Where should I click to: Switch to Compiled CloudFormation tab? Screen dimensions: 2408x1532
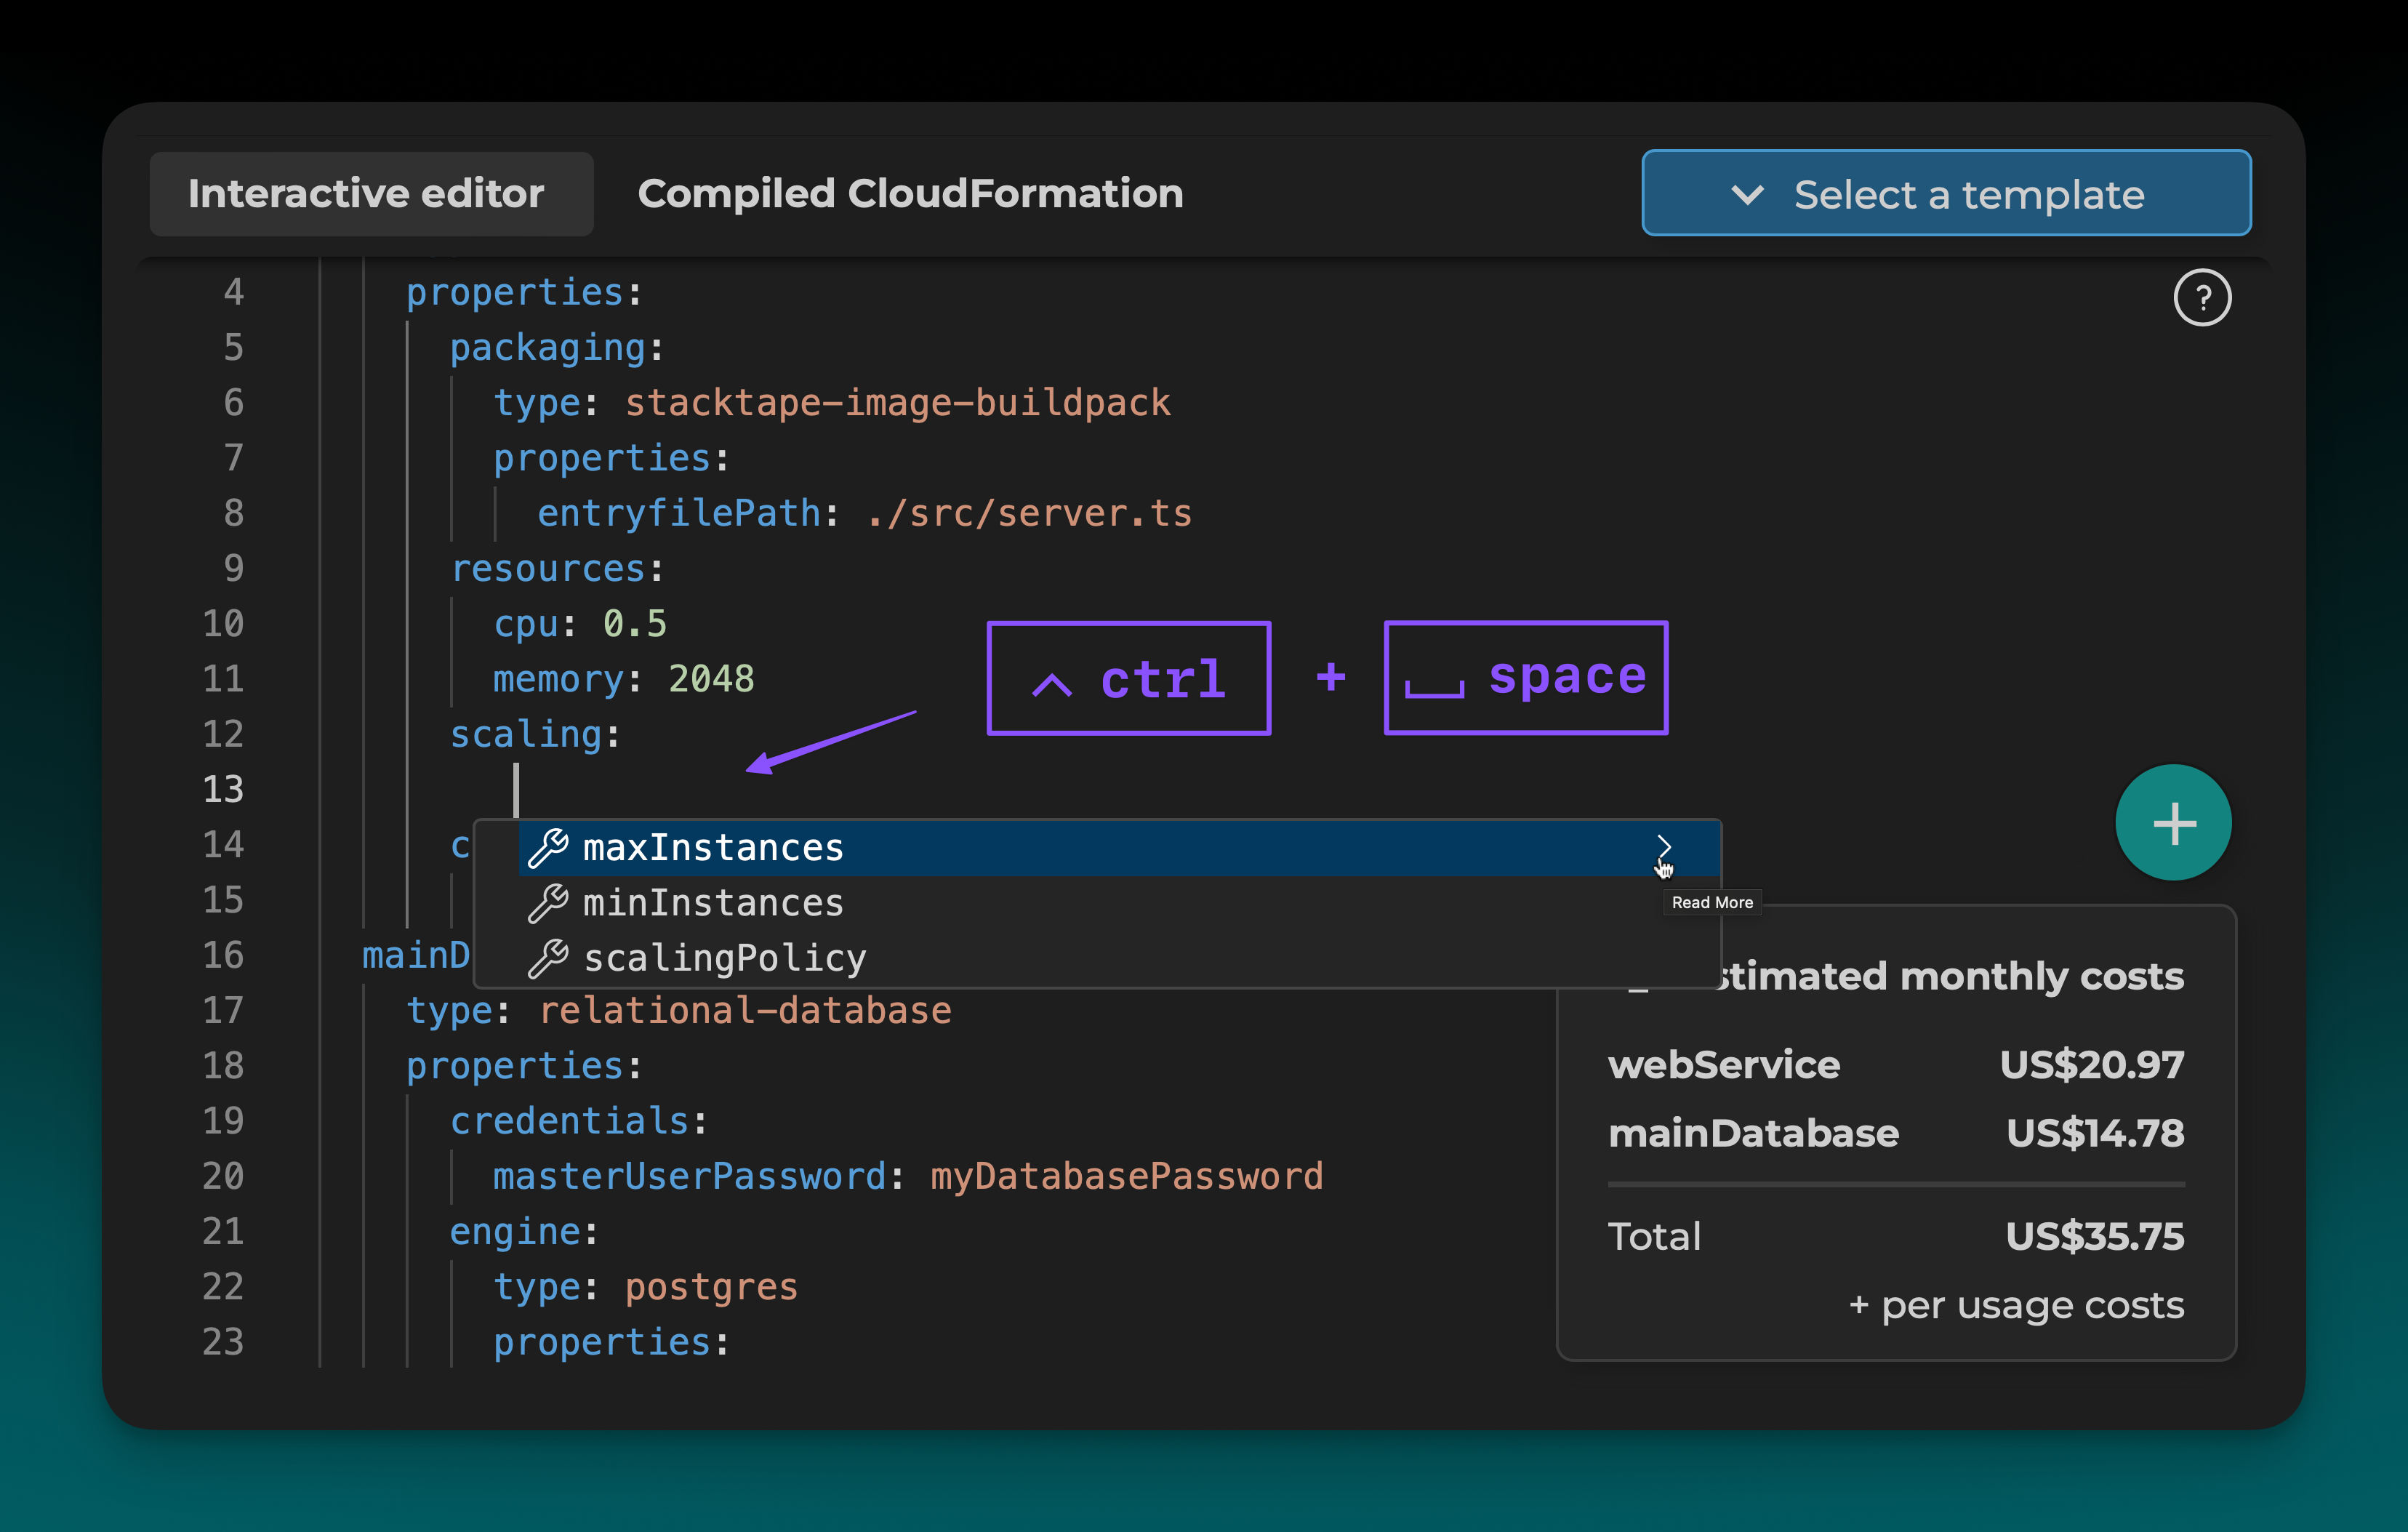910,194
